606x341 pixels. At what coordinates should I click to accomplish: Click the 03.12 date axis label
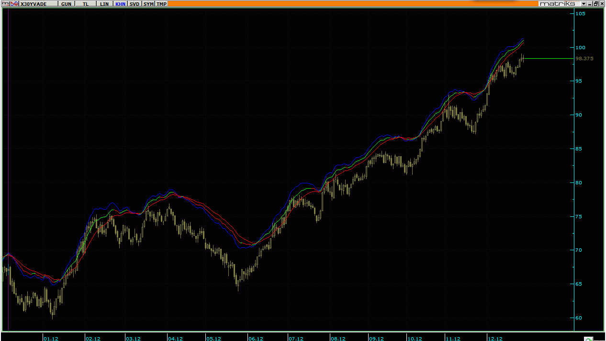(x=133, y=339)
